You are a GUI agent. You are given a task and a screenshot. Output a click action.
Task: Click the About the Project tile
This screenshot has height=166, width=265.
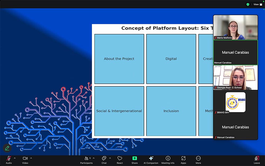click(119, 59)
